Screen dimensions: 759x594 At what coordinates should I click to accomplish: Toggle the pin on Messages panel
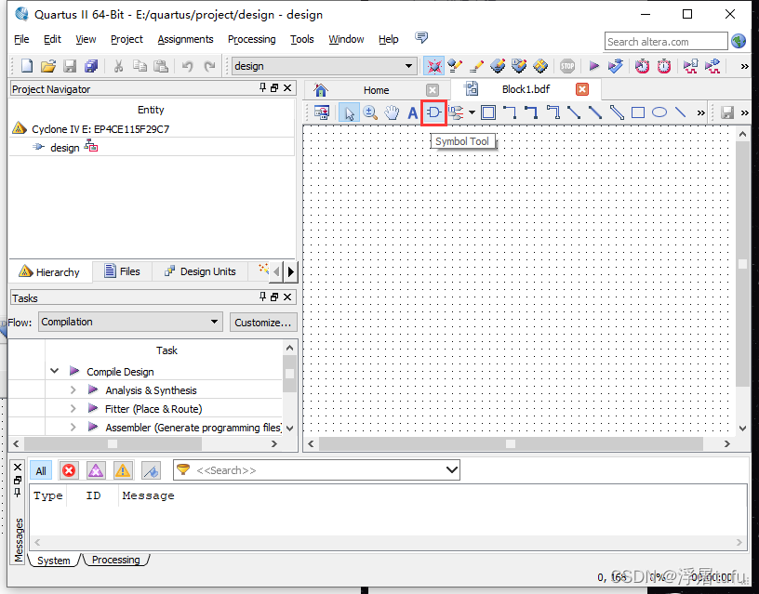point(18,493)
